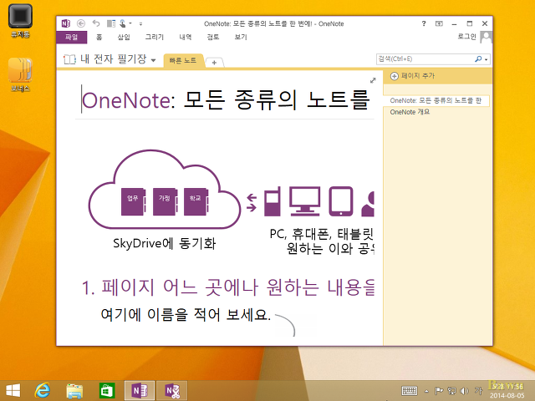Click the text 여기에 이름을 적어 보세요.
The image size is (535, 401).
[x=186, y=314]
